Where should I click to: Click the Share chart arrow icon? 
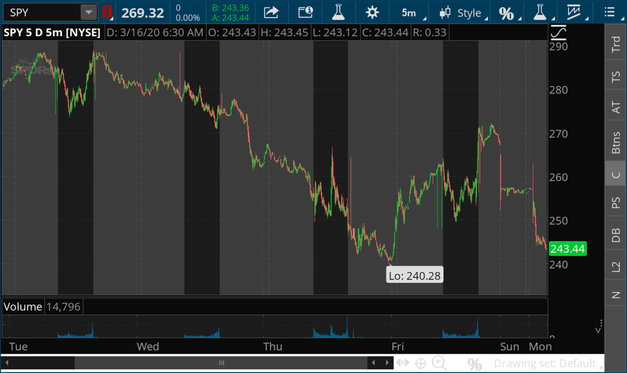pyautogui.click(x=271, y=12)
